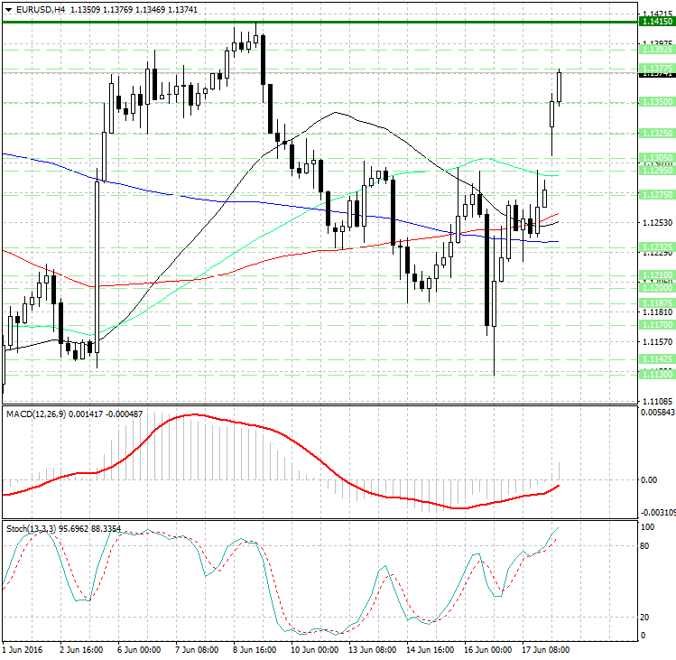Viewport: 676px width, 660px height.
Task: Select the MACD scale value -0.003109
Action: click(658, 513)
